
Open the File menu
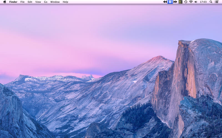click(x=22, y=2)
